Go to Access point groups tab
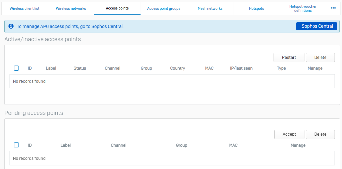Viewport: 342px width, 169px height. click(x=164, y=8)
